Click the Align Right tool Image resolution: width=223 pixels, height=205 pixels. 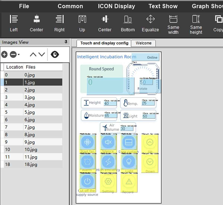point(59,23)
